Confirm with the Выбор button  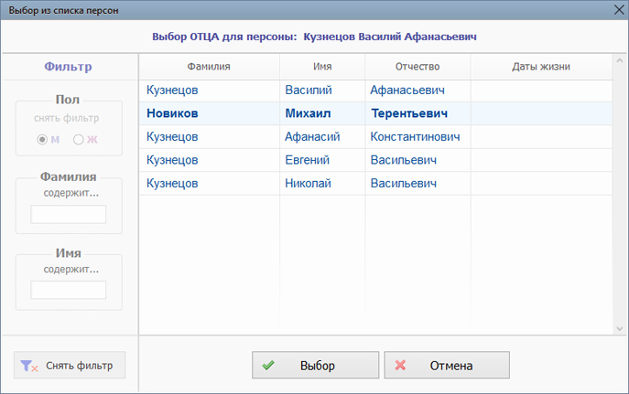tap(315, 365)
